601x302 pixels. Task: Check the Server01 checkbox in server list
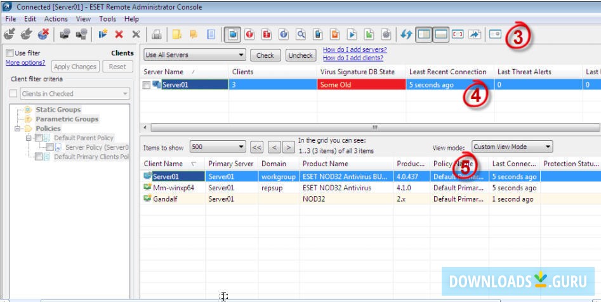[147, 85]
